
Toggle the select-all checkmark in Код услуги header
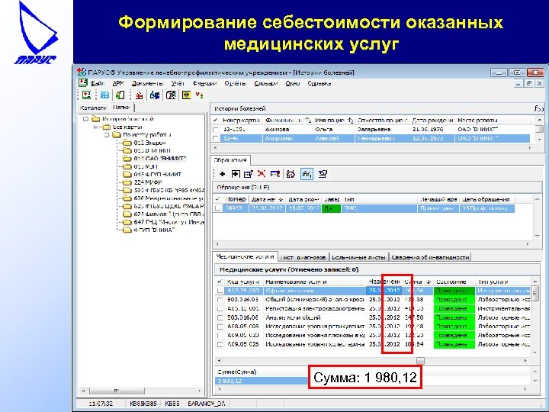pyautogui.click(x=220, y=282)
